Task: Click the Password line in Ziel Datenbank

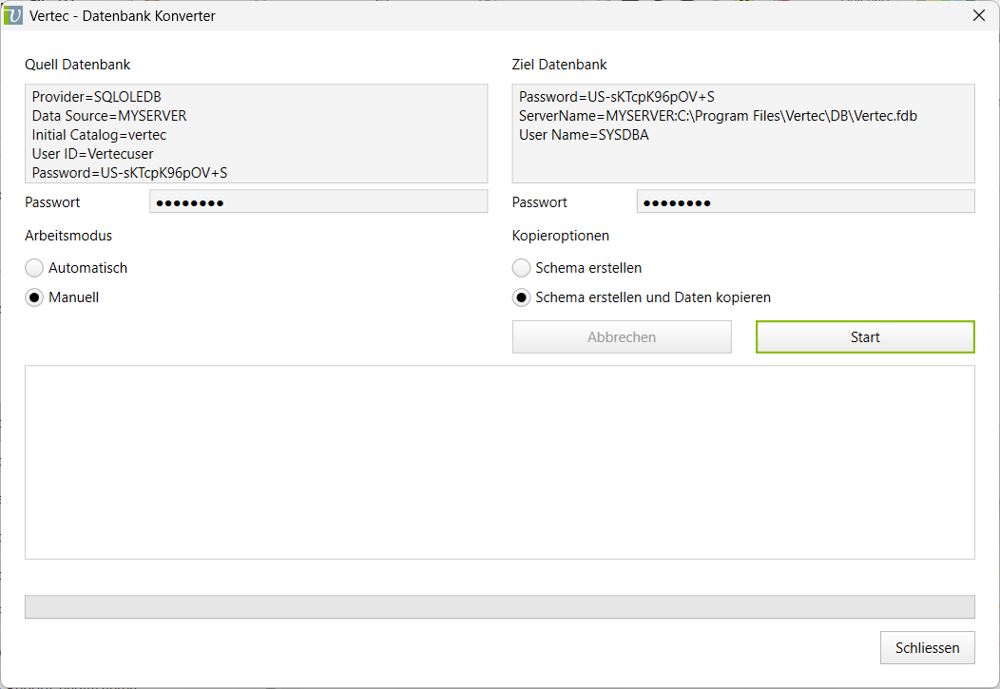Action: tap(616, 97)
